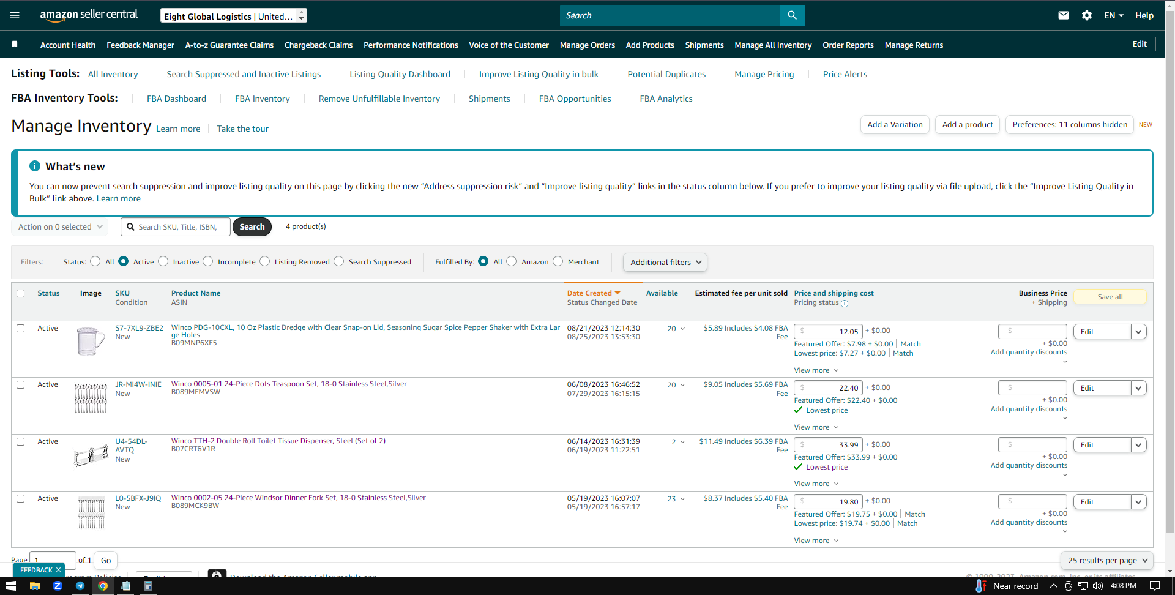Screen dimensions: 1175x595
Task: Select the Search Suppressed status filter
Action: 338,261
